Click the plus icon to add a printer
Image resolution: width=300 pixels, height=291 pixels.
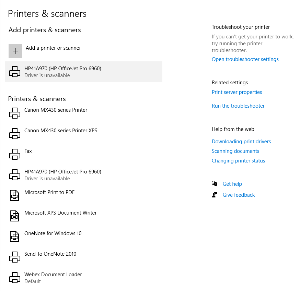tap(15, 51)
